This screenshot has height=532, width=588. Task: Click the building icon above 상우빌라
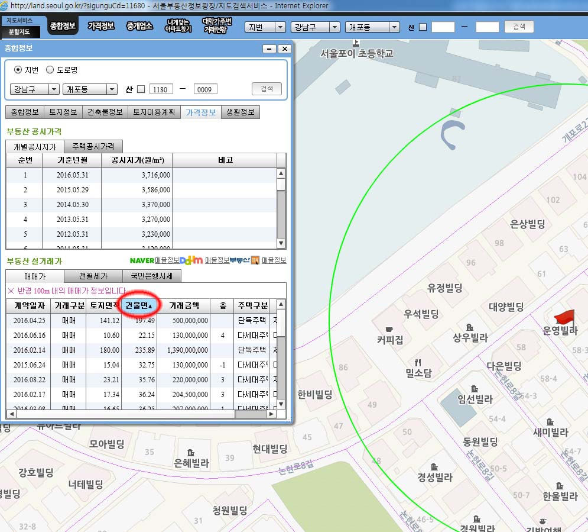(469, 327)
